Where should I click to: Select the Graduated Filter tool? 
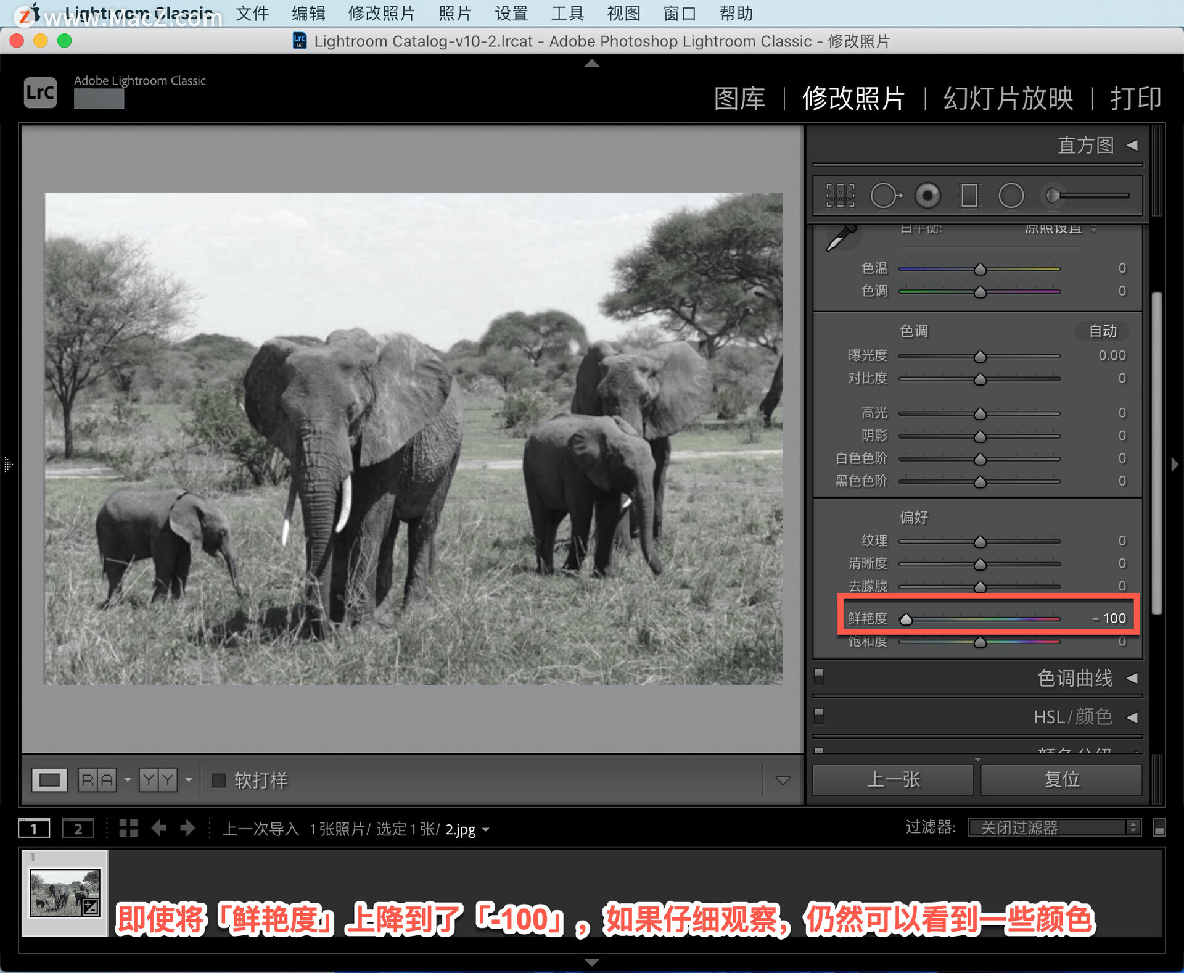point(969,196)
